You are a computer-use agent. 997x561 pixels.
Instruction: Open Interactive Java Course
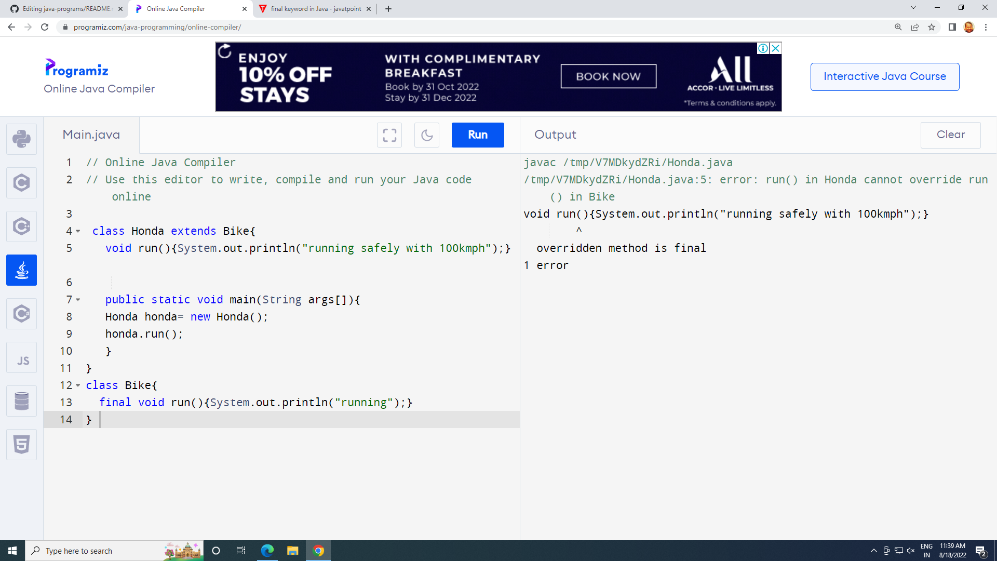[884, 76]
